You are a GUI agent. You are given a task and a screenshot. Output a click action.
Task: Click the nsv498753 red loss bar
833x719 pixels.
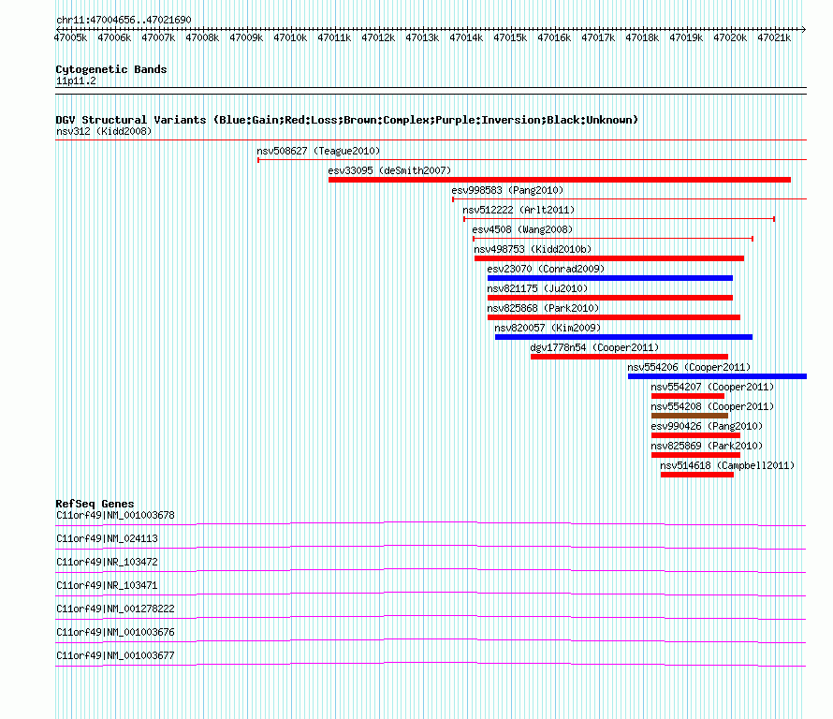coord(609,258)
